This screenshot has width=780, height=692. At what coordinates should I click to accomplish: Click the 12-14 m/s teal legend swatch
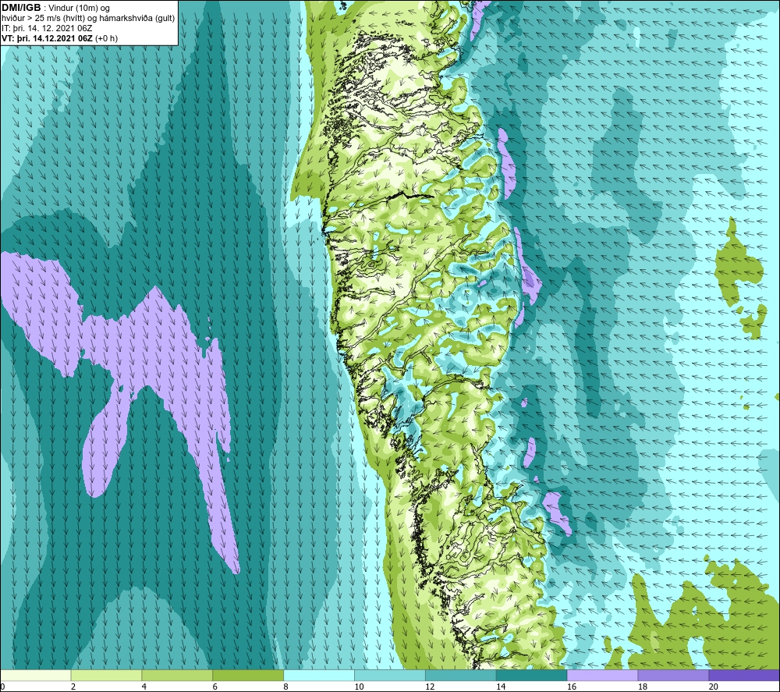(461, 675)
